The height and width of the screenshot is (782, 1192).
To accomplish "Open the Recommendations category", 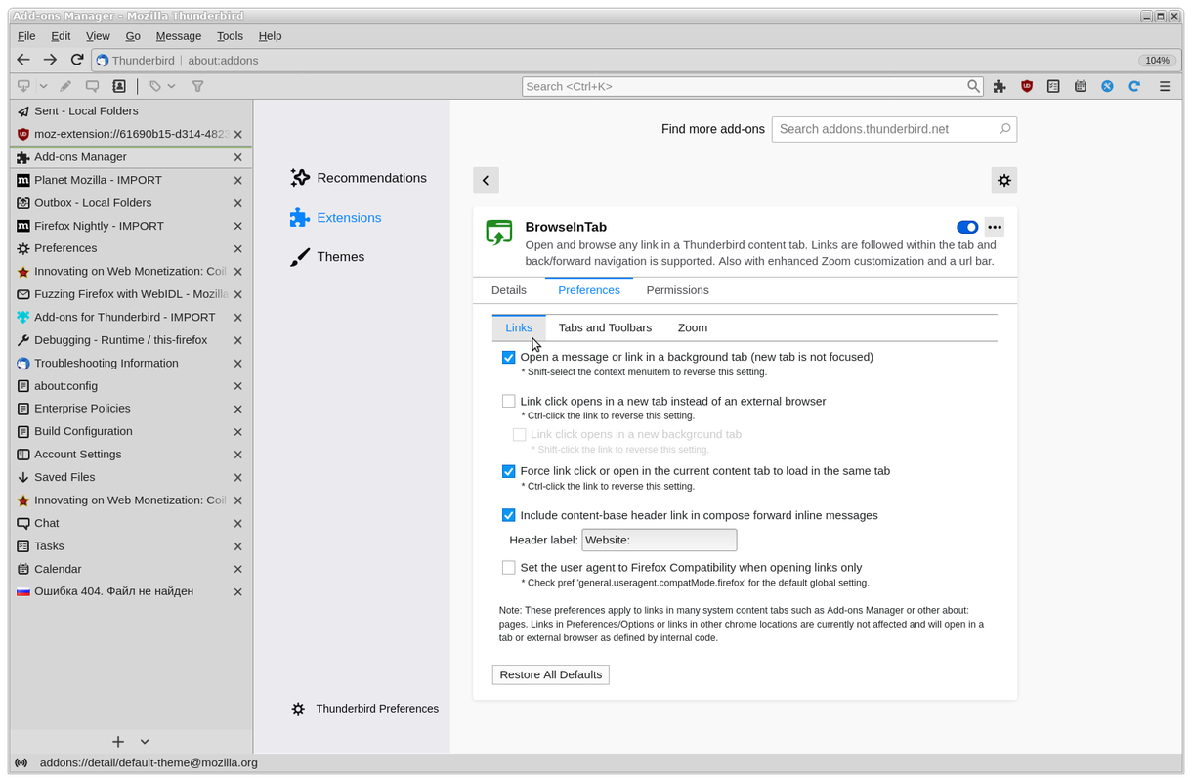I will click(x=359, y=178).
